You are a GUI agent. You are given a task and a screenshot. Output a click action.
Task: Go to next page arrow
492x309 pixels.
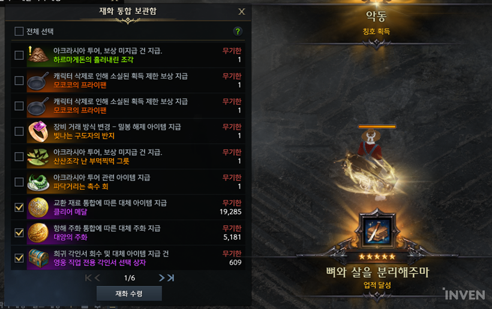(x=161, y=278)
